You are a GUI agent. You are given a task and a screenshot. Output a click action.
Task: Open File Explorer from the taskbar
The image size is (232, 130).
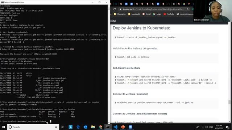(93, 127)
